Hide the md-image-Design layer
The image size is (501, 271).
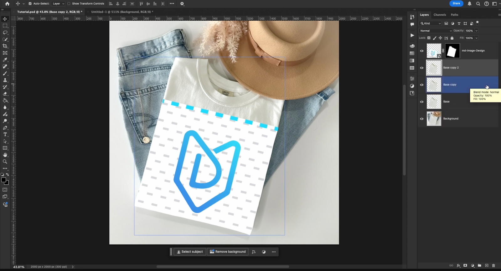[x=422, y=51]
